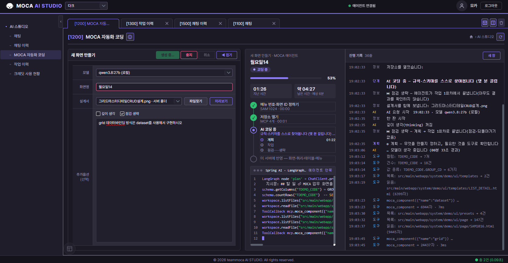Collapse the sidebar with the arrow handle
Viewport: 508px width, 263px height.
(61, 22)
